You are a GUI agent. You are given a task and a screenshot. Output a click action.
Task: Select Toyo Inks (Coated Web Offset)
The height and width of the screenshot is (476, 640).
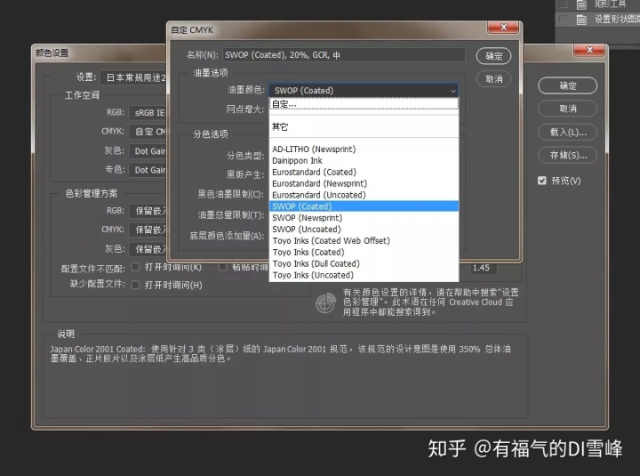tap(364, 240)
